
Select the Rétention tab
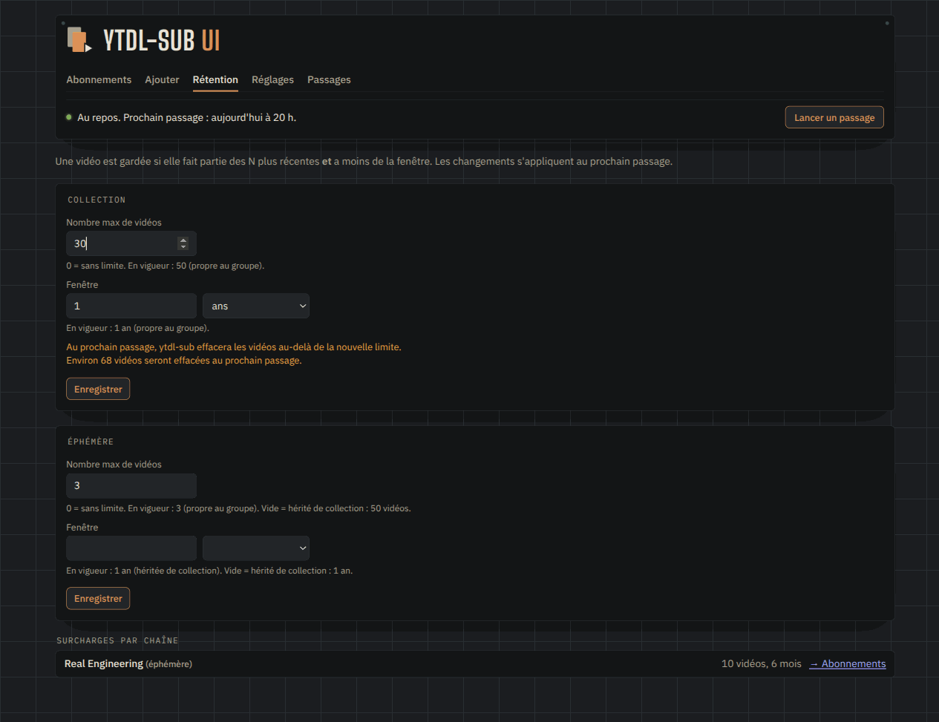point(215,79)
